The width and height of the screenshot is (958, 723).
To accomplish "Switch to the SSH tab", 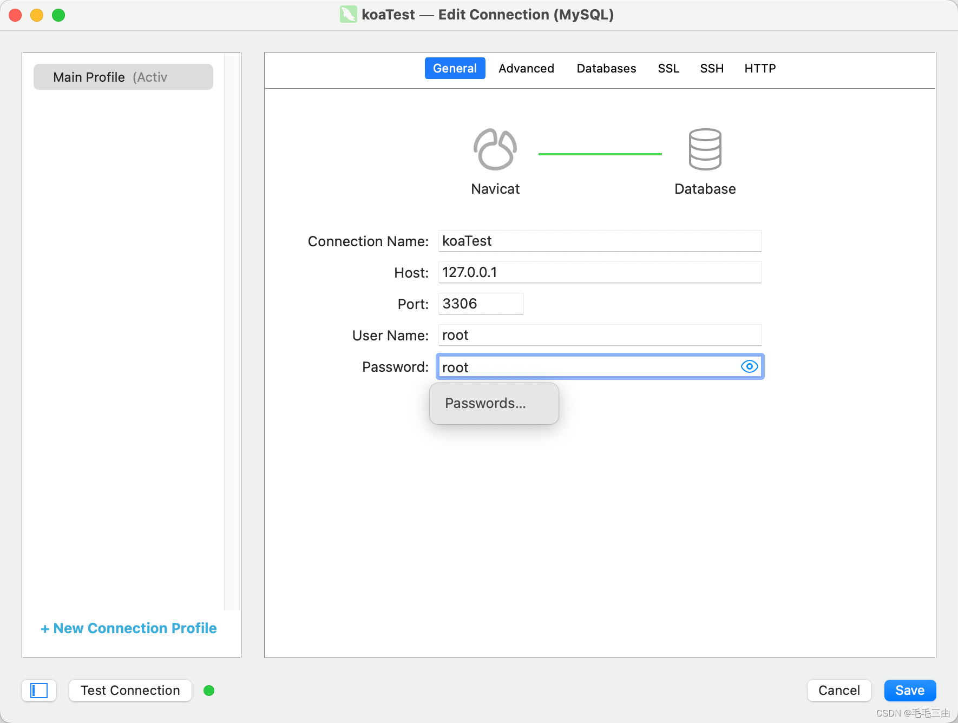I will (x=712, y=68).
